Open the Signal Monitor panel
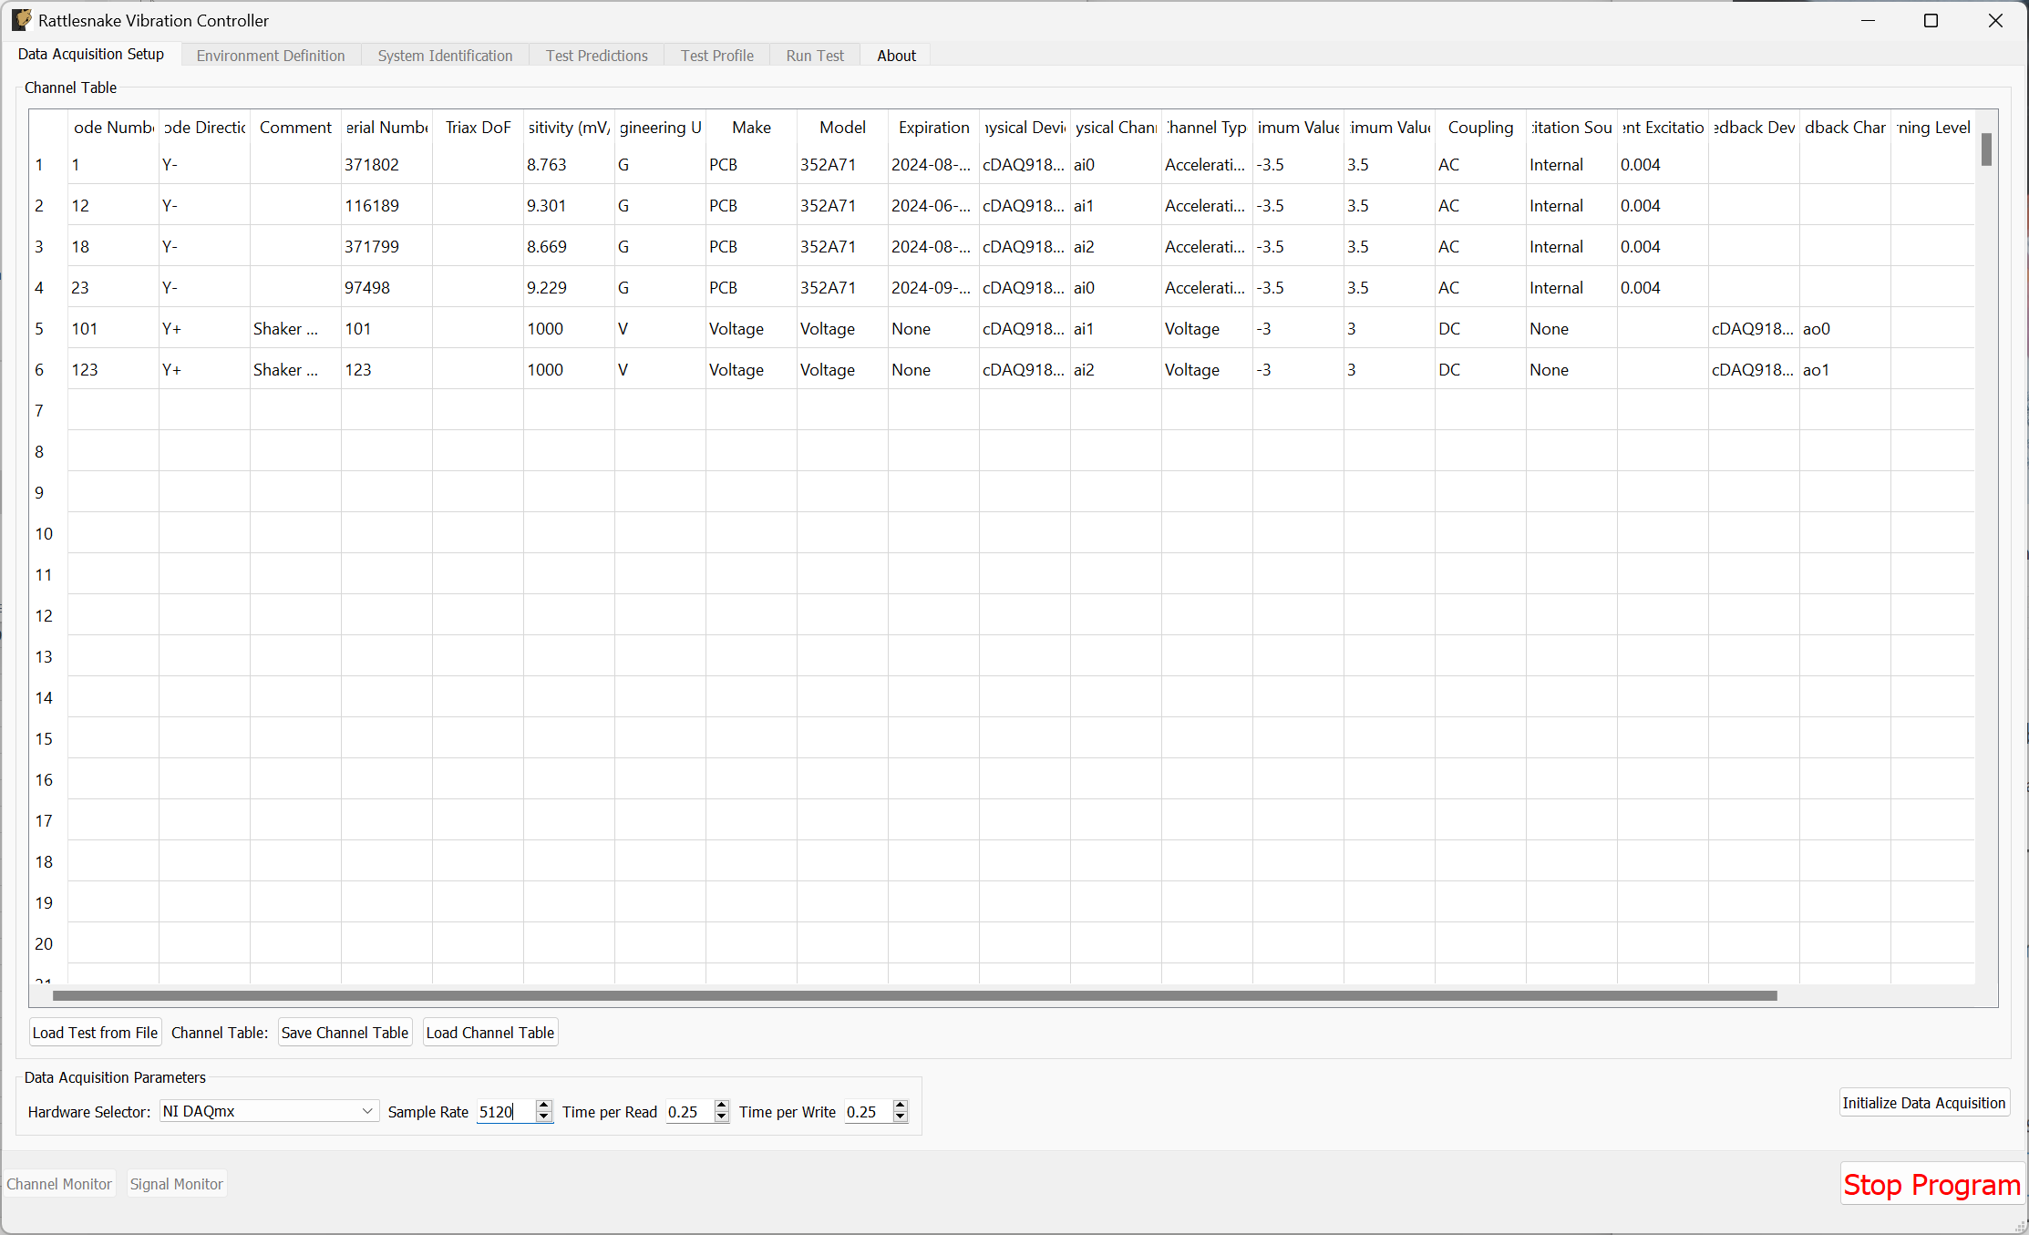This screenshot has width=2029, height=1235. pyautogui.click(x=176, y=1183)
